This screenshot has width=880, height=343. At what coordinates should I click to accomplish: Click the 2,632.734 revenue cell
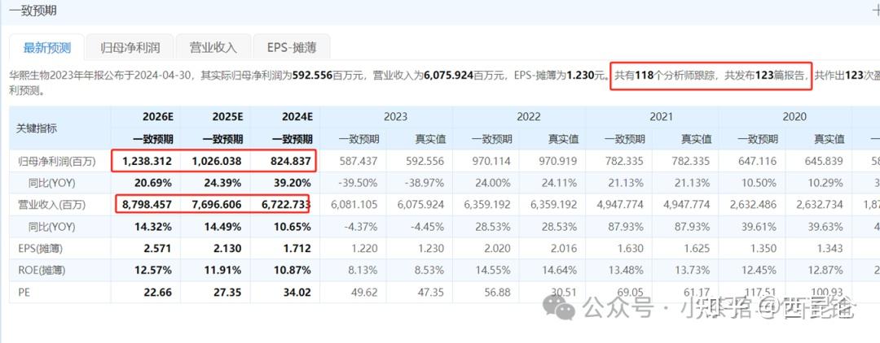click(x=819, y=205)
